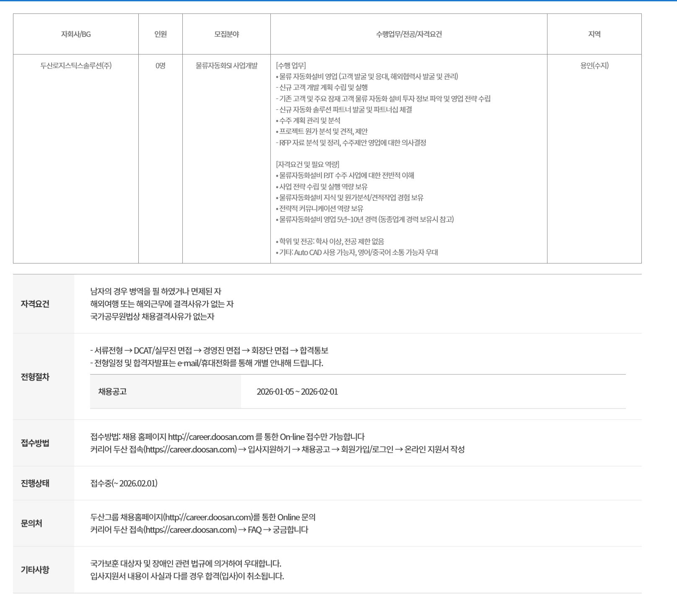Click the 진행상태 row label

tap(35, 484)
